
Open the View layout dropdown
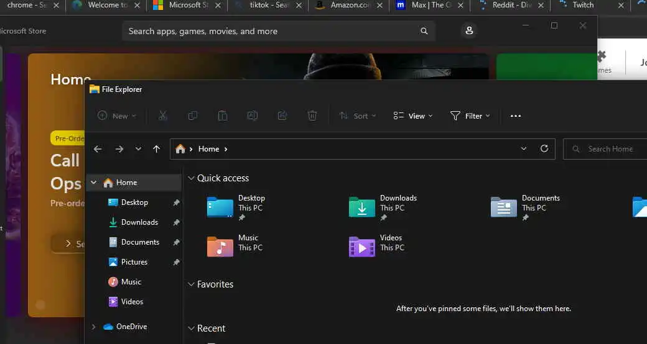tap(412, 116)
